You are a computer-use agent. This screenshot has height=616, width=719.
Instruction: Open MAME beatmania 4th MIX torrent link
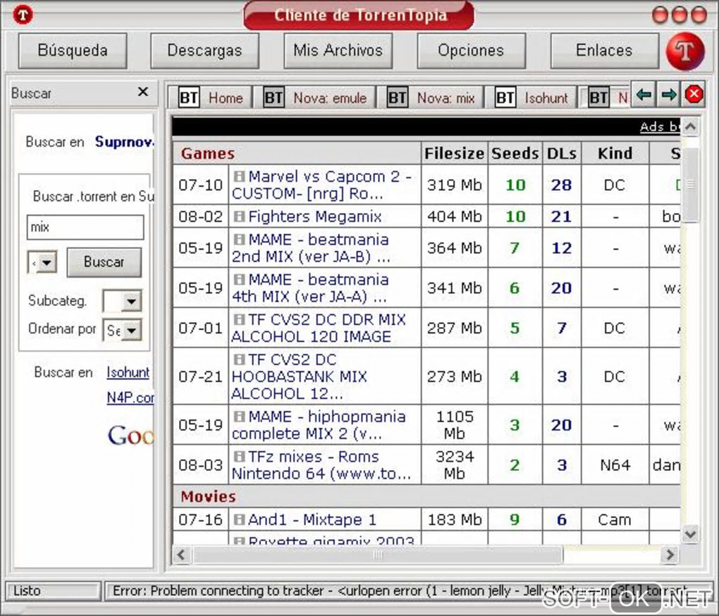coord(310,288)
